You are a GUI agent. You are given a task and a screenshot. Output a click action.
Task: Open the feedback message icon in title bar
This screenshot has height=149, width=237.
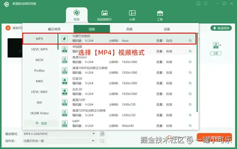coord(198,3)
